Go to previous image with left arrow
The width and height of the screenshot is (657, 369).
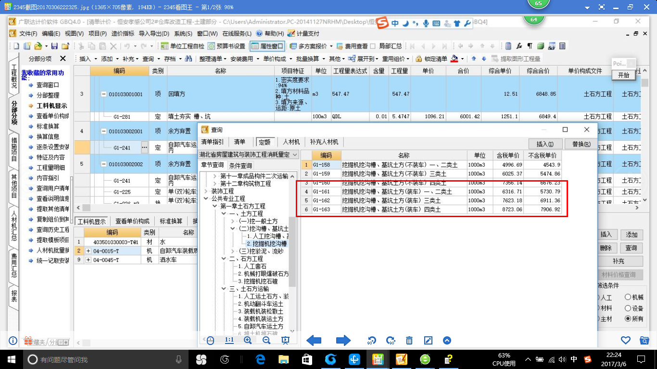tap(314, 341)
